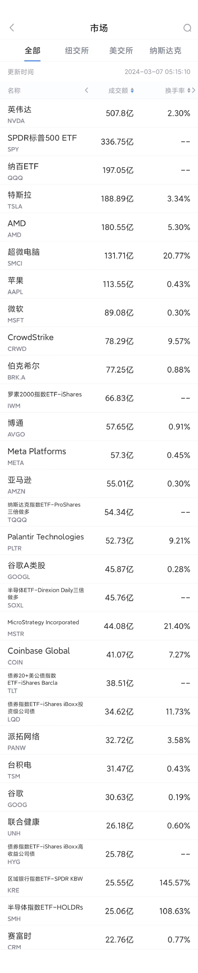The image size is (198, 973).
Task: Toggle sort by 换手率 column
Action: (178, 91)
